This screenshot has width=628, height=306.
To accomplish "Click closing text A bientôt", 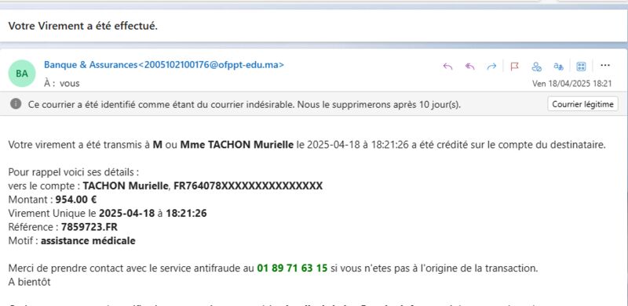I will pos(29,282).
